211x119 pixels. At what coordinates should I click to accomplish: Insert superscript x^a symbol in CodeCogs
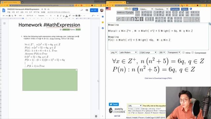pyautogui.click(x=118, y=19)
